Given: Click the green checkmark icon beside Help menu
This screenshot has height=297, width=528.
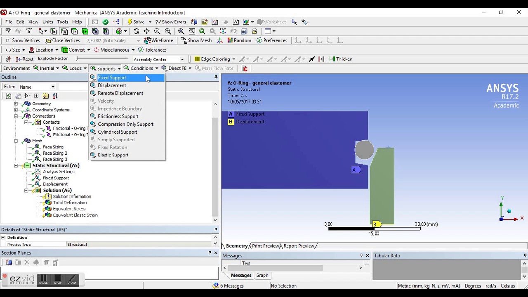Looking at the screenshot, I should point(106,22).
